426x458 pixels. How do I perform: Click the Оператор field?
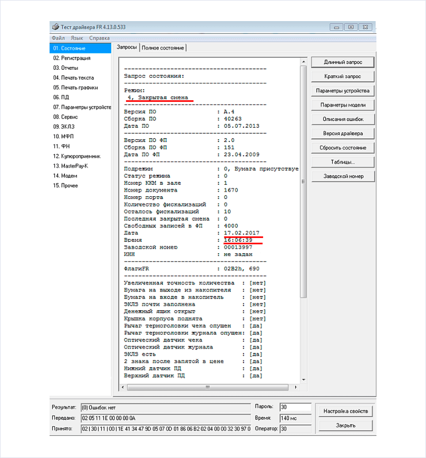(295, 429)
